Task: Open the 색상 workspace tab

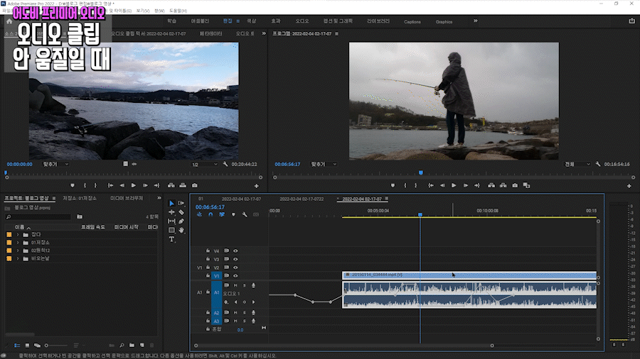Action: coord(252,21)
